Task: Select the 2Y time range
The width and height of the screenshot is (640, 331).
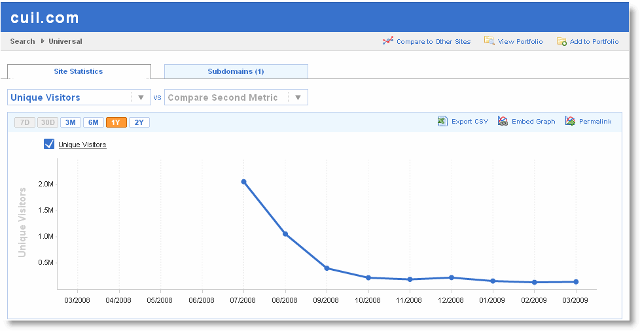Action: 139,122
